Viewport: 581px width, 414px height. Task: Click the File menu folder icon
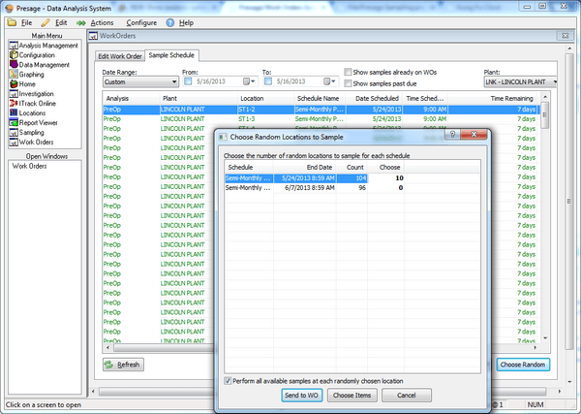[x=12, y=22]
